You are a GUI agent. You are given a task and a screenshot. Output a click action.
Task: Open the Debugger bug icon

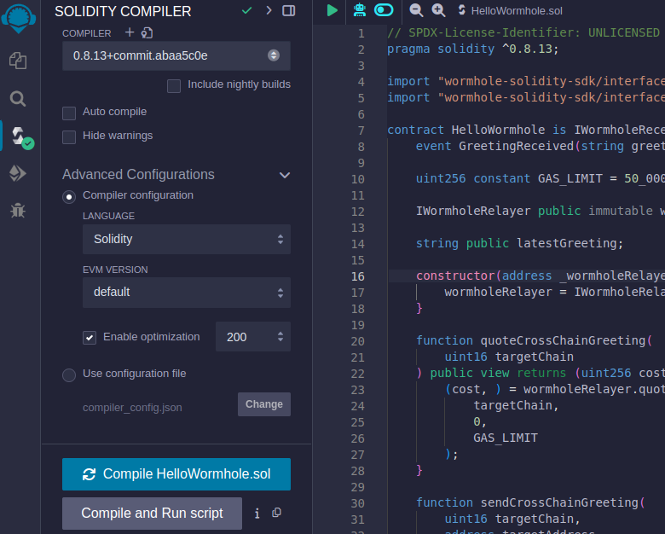18,210
